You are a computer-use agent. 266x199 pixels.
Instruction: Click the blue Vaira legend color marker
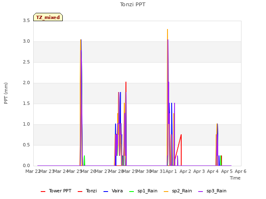(106, 192)
